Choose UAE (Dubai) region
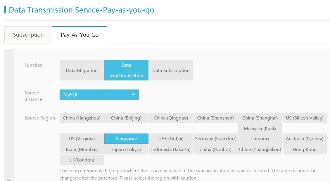The height and width of the screenshot is (181, 330). (171, 138)
